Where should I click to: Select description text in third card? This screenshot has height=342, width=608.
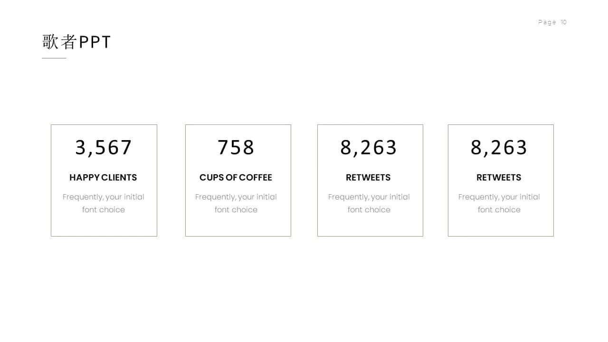[x=369, y=203]
